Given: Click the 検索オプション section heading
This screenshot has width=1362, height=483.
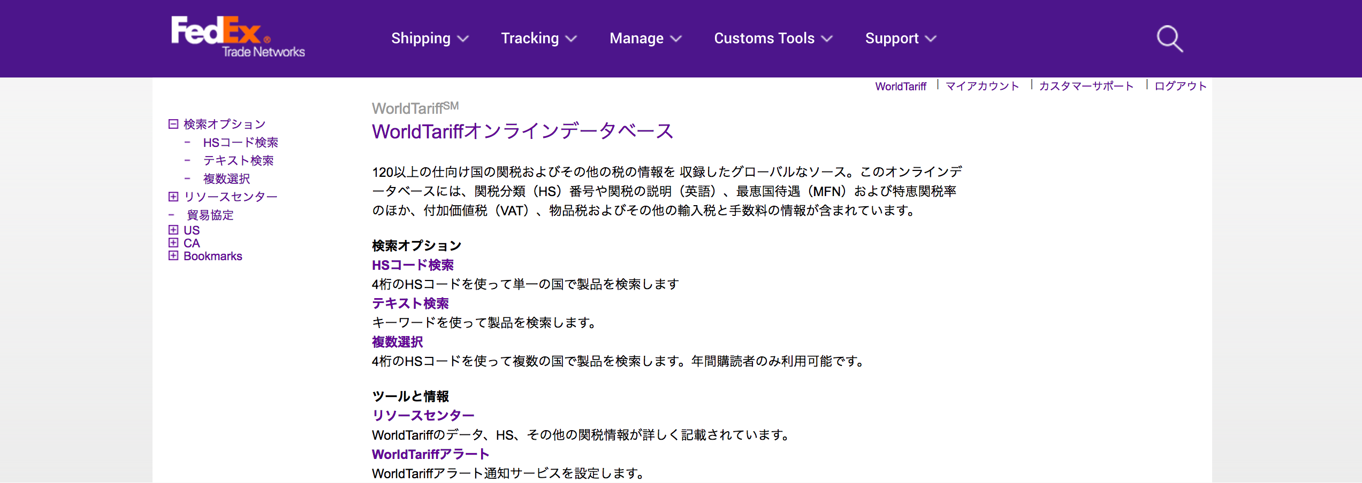Looking at the screenshot, I should tap(417, 246).
